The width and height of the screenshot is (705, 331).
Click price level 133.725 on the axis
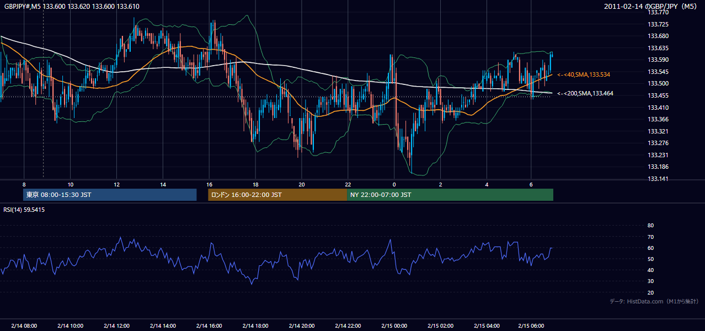658,24
